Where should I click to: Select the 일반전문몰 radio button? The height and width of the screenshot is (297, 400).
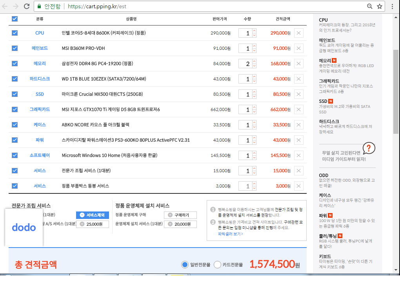click(x=185, y=264)
